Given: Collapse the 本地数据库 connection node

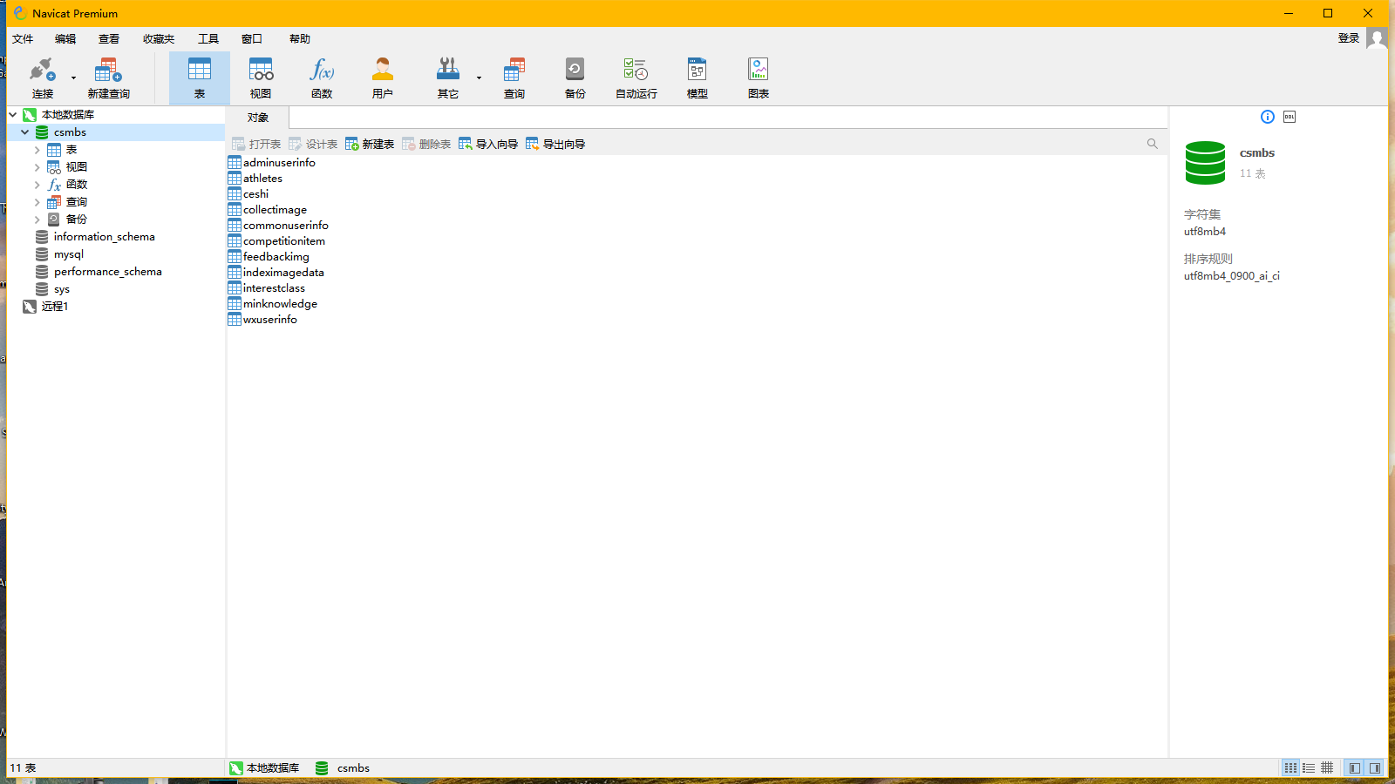Looking at the screenshot, I should tap(13, 115).
